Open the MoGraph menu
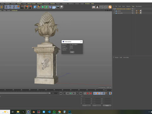Image resolution: width=152 pixels, height=114 pixels. [40, 3]
